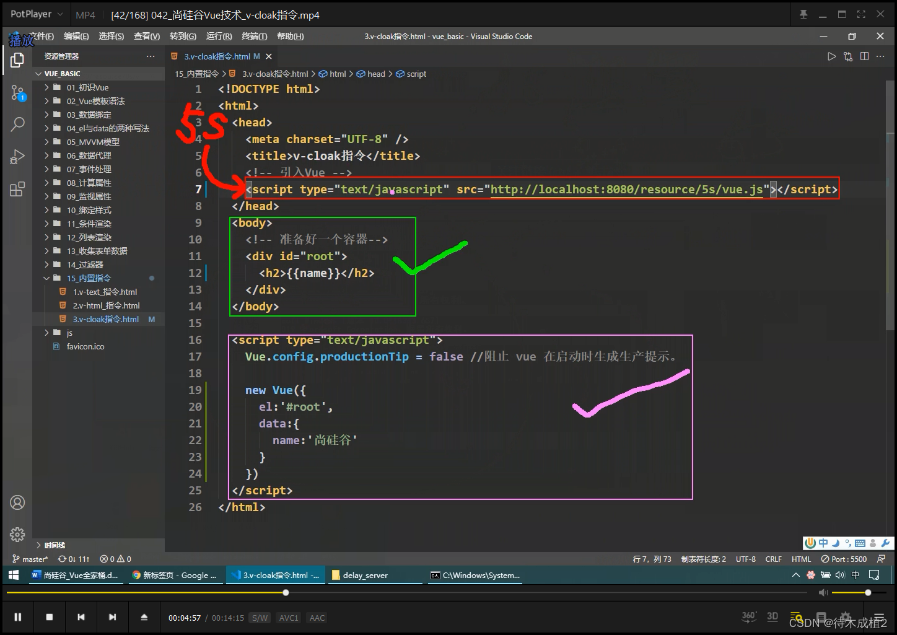
Task: Click the feedback icon in status bar
Action: 881,559
